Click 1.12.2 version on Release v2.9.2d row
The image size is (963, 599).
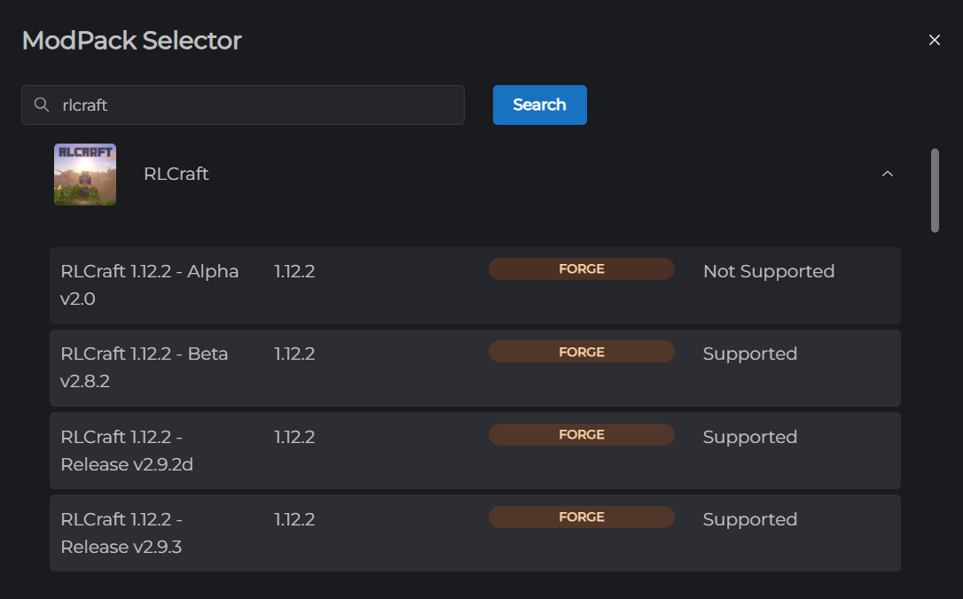[x=294, y=437]
